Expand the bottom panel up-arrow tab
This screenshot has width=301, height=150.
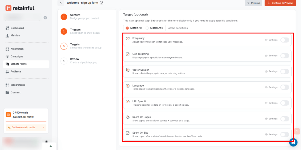[x=51, y=146]
